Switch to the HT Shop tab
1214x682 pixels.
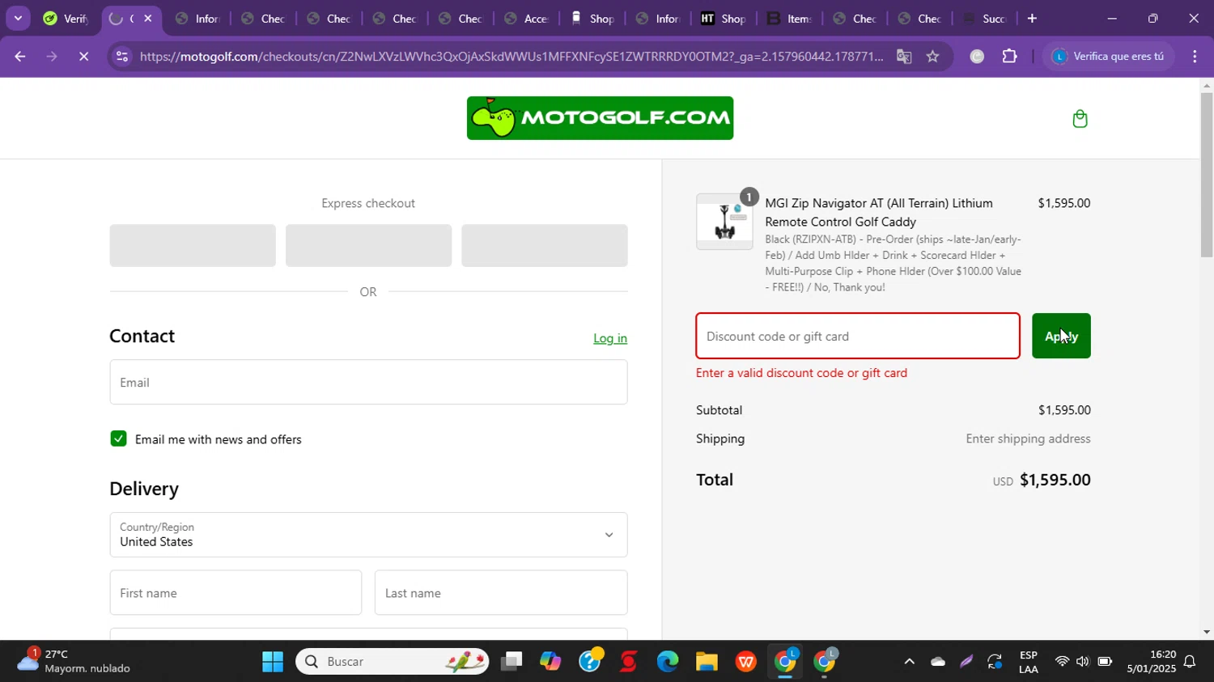tap(723, 19)
